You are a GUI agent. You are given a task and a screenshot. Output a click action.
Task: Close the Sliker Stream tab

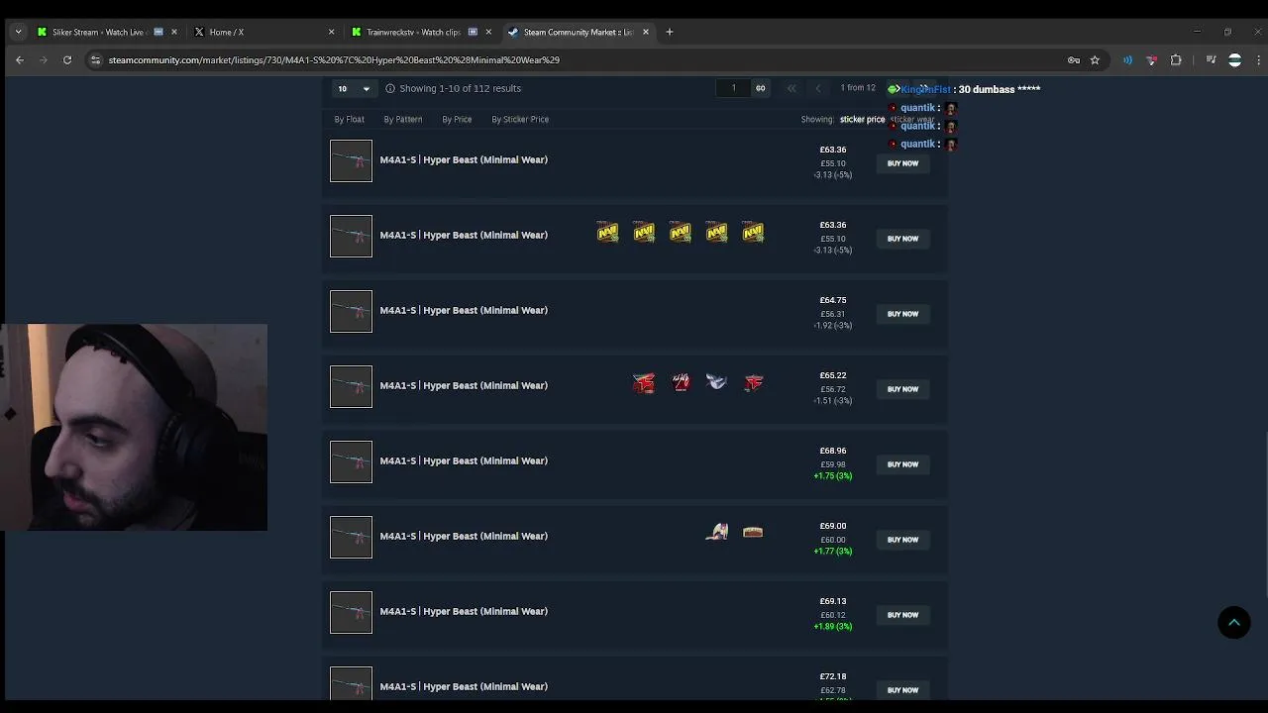point(174,32)
